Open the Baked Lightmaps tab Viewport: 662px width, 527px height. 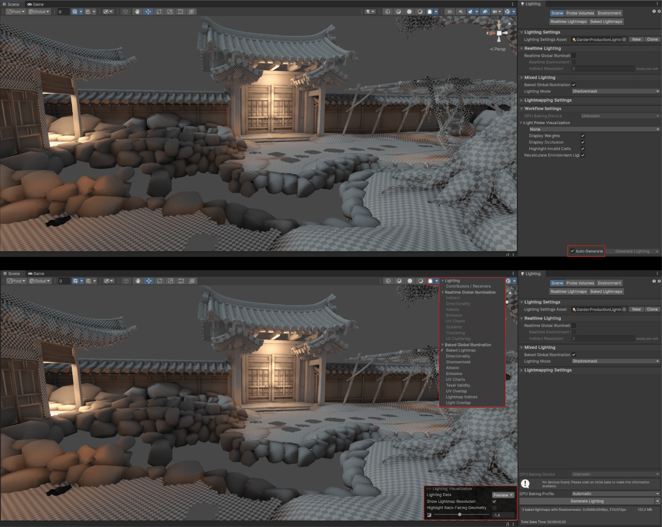click(606, 21)
